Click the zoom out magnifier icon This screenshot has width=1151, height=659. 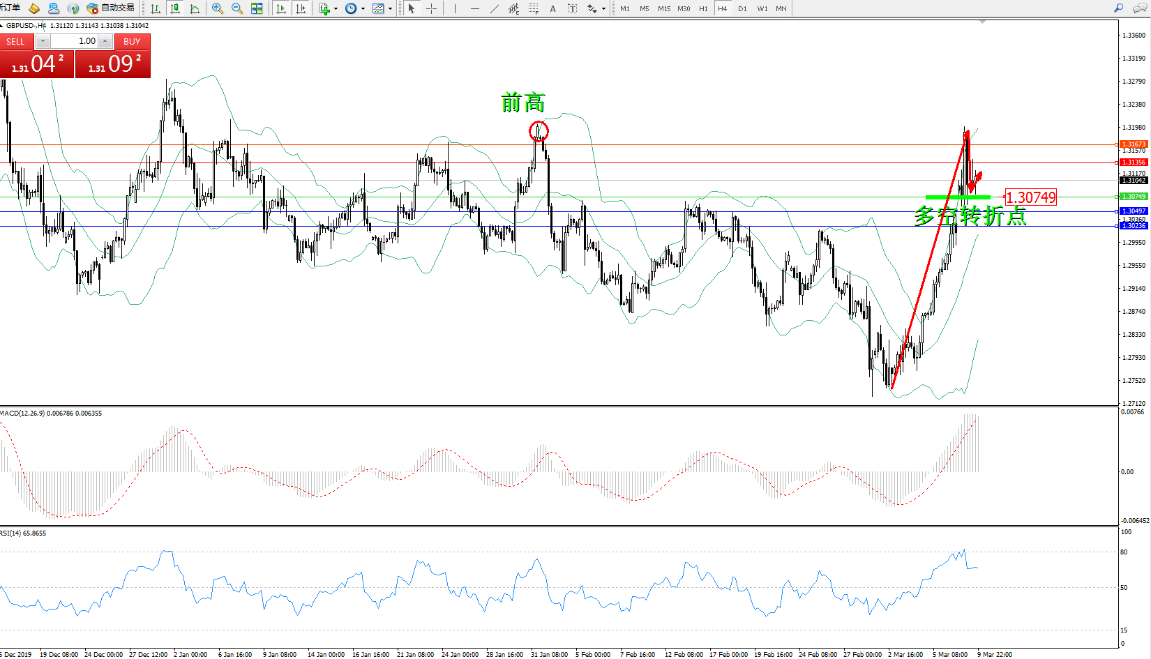click(x=237, y=8)
